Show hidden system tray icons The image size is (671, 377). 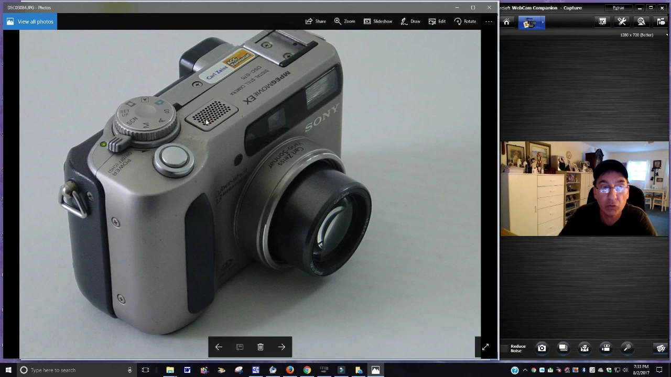tap(525, 370)
